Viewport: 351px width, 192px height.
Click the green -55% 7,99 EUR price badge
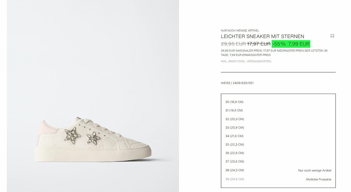pos(291,44)
